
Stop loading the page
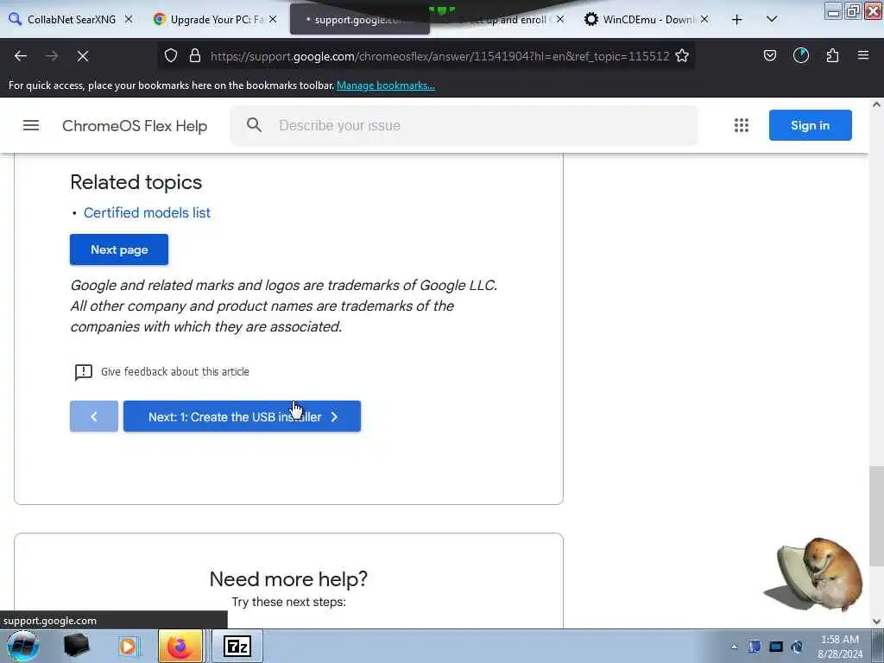pos(83,56)
